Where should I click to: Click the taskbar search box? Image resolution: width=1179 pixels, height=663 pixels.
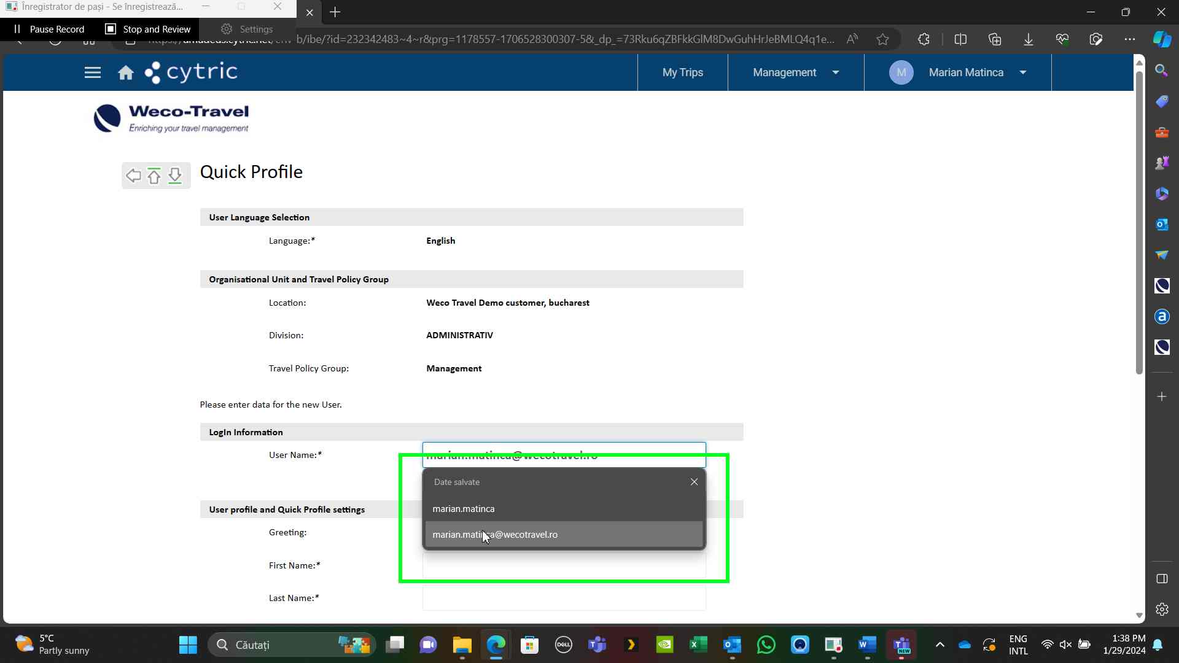(x=292, y=645)
